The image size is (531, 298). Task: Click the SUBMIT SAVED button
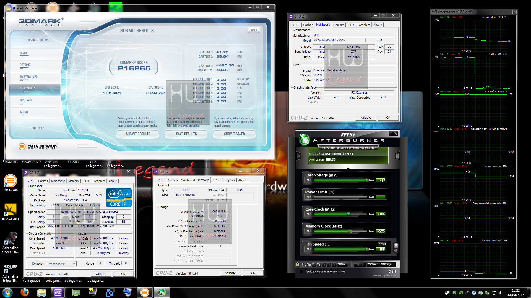click(234, 134)
